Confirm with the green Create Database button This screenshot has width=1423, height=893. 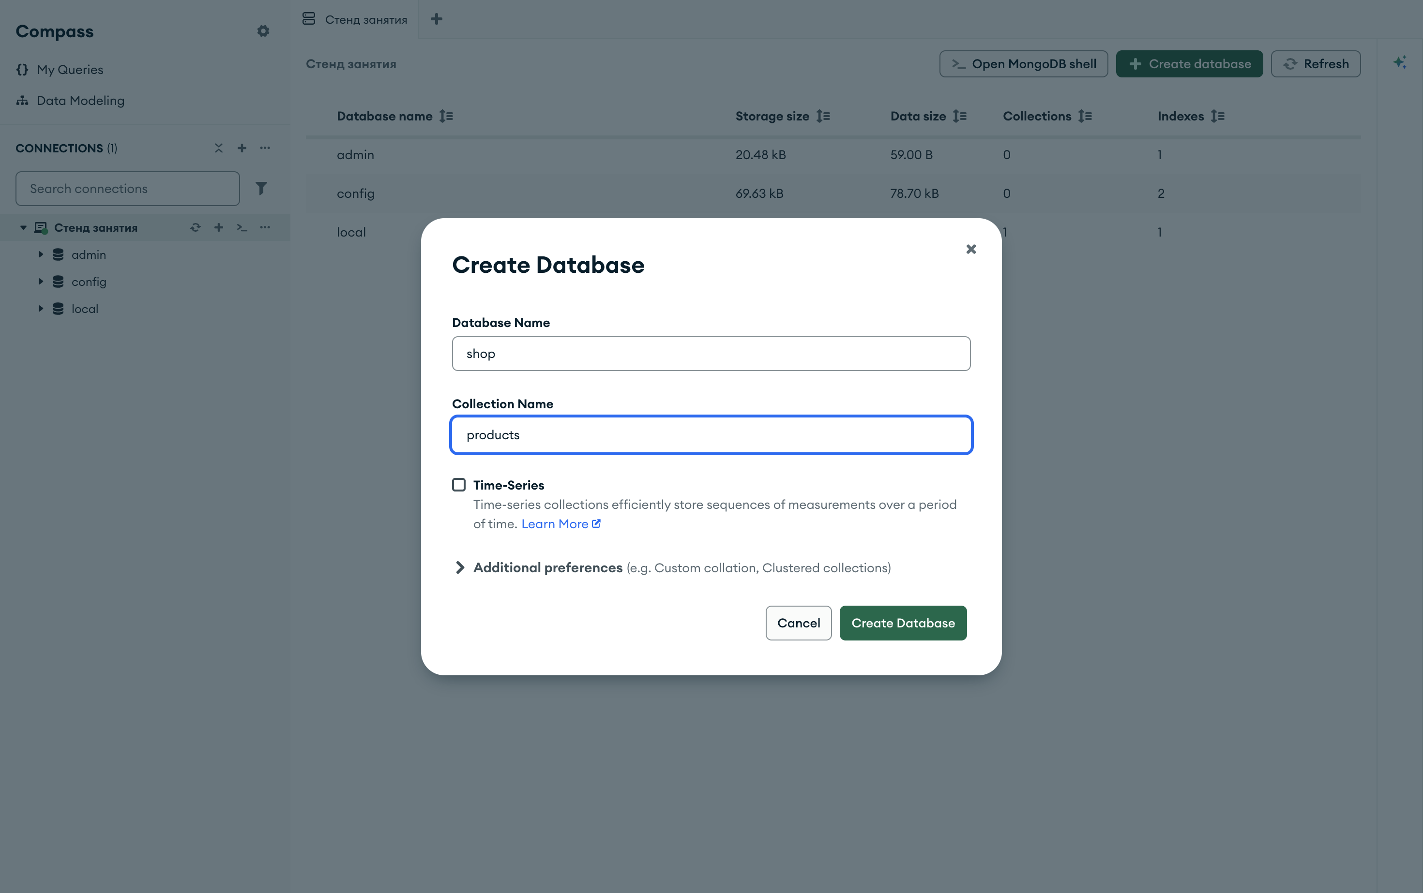(903, 623)
